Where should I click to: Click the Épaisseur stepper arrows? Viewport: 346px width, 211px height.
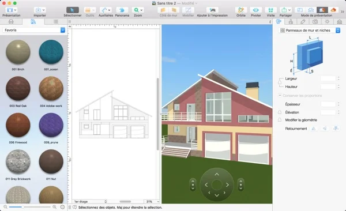point(339,104)
